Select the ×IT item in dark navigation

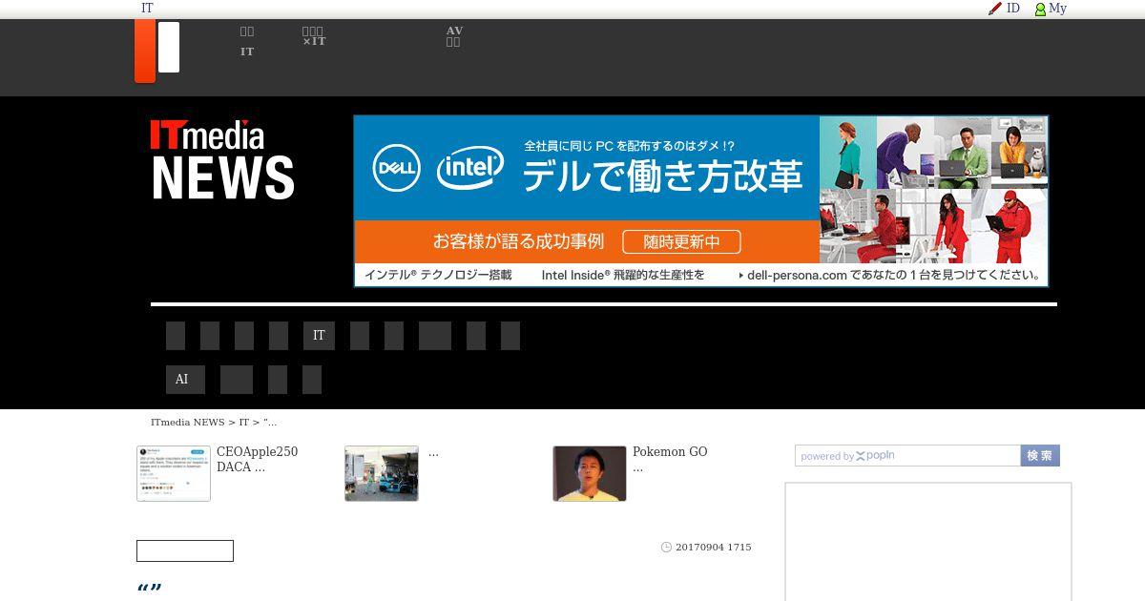click(314, 36)
